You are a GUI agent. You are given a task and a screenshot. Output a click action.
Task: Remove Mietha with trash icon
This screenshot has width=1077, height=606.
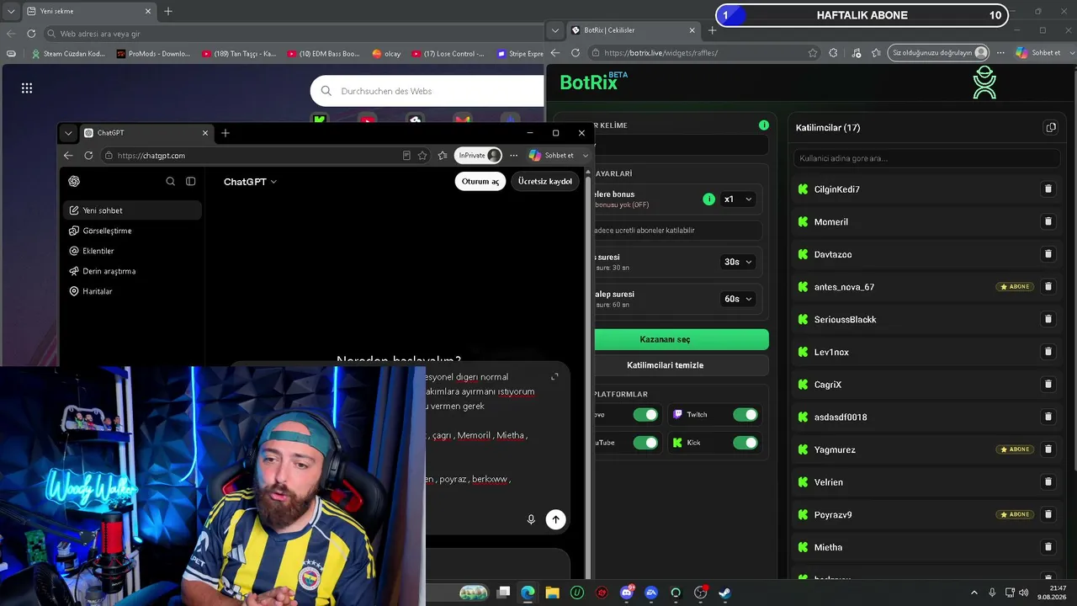click(x=1048, y=547)
